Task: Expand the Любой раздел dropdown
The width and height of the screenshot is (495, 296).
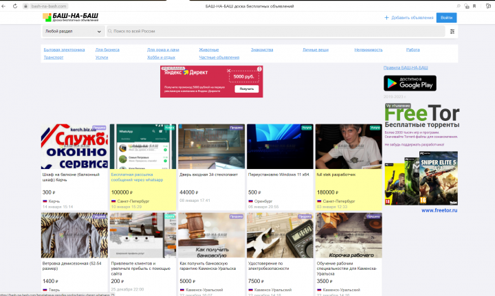Action: (74, 31)
